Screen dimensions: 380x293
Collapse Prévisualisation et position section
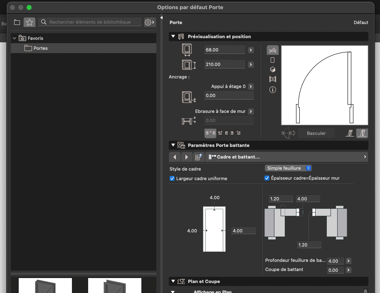click(173, 37)
